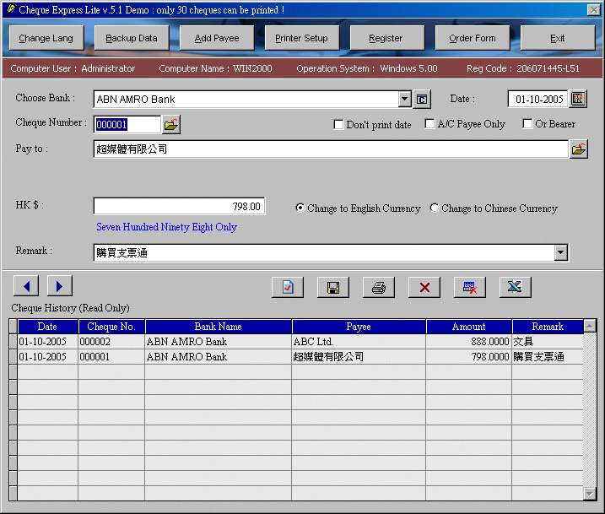This screenshot has height=514, width=605.
Task: Save the cheque with the floppy disk icon
Action: pos(333,287)
